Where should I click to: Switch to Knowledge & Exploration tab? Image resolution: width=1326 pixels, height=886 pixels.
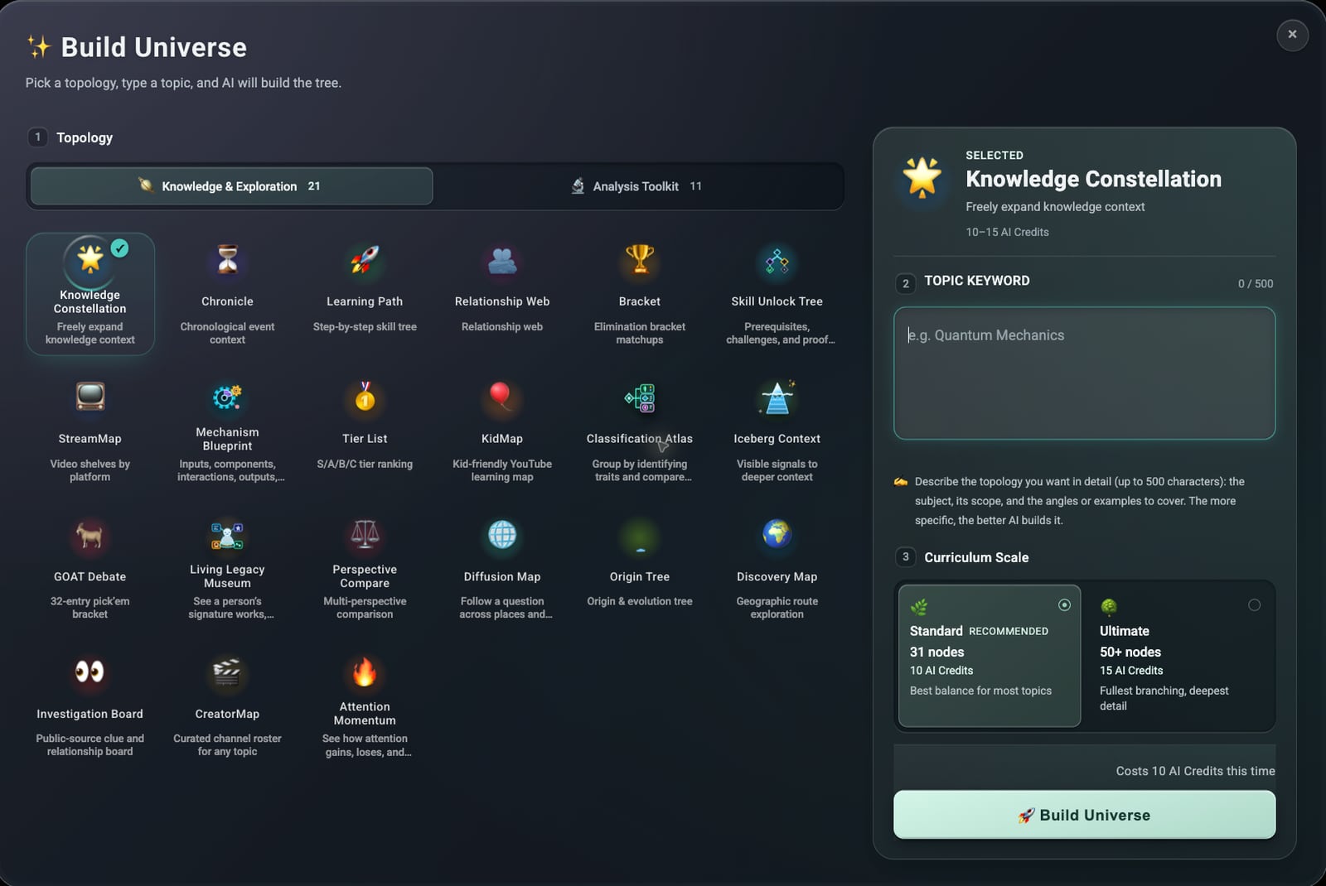coord(231,186)
